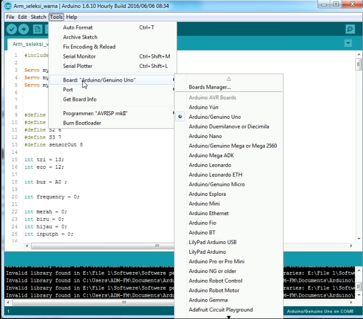Click code line '#define sensorOut 8'
The width and height of the screenshot is (363, 319).
click(53, 144)
